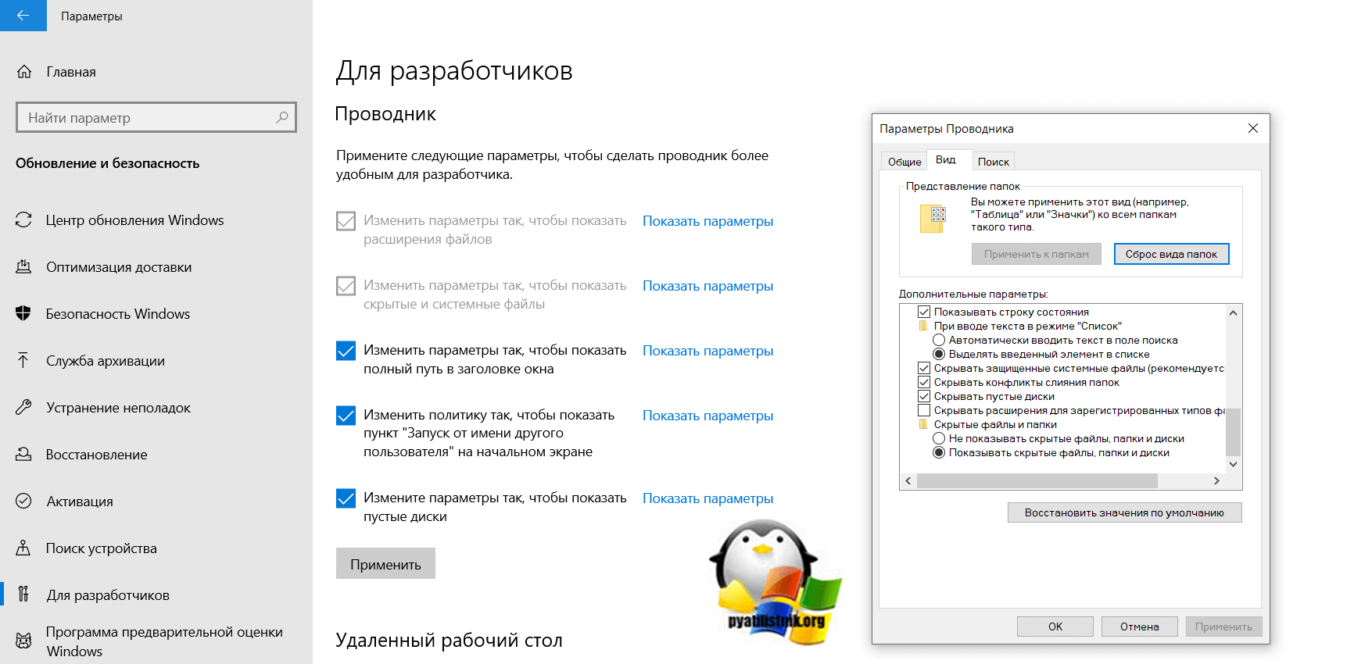Open Восстановление icon in sidebar

click(x=23, y=454)
